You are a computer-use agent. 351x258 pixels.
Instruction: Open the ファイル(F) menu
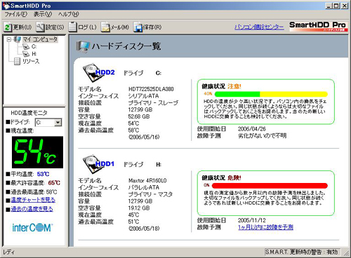point(16,14)
